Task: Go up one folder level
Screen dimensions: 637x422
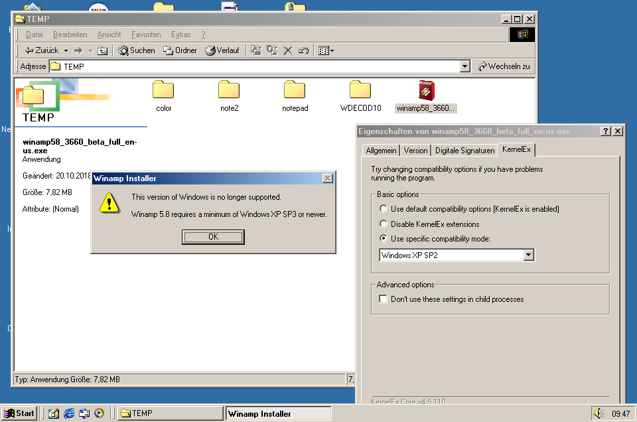Action: click(102, 51)
